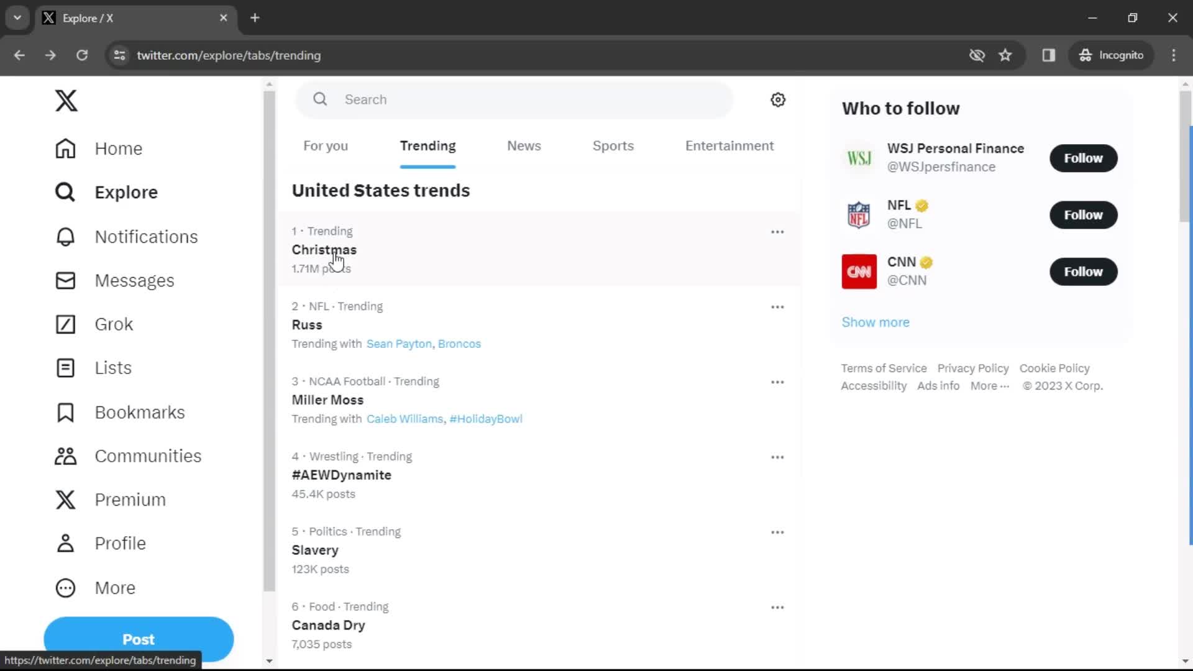Open tab search dropdown arrow
The width and height of the screenshot is (1193, 671).
[17, 18]
